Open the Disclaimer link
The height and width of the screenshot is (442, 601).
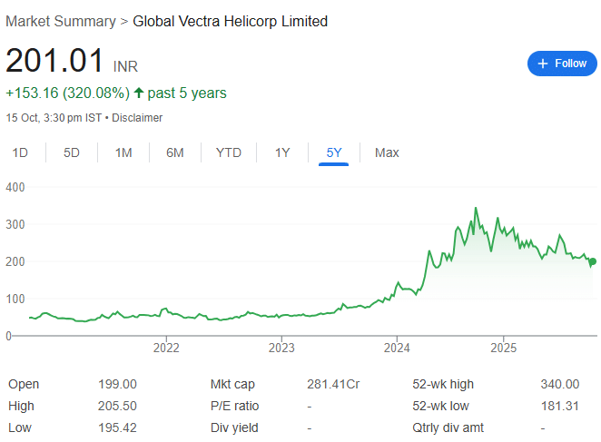[137, 118]
